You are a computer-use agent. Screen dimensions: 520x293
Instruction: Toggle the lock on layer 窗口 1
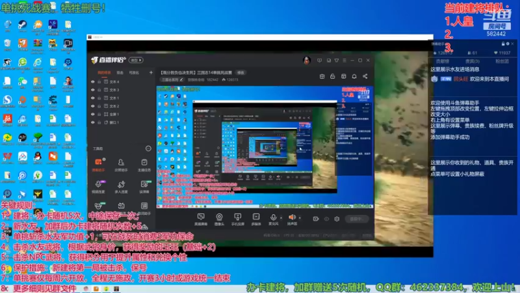point(99,122)
